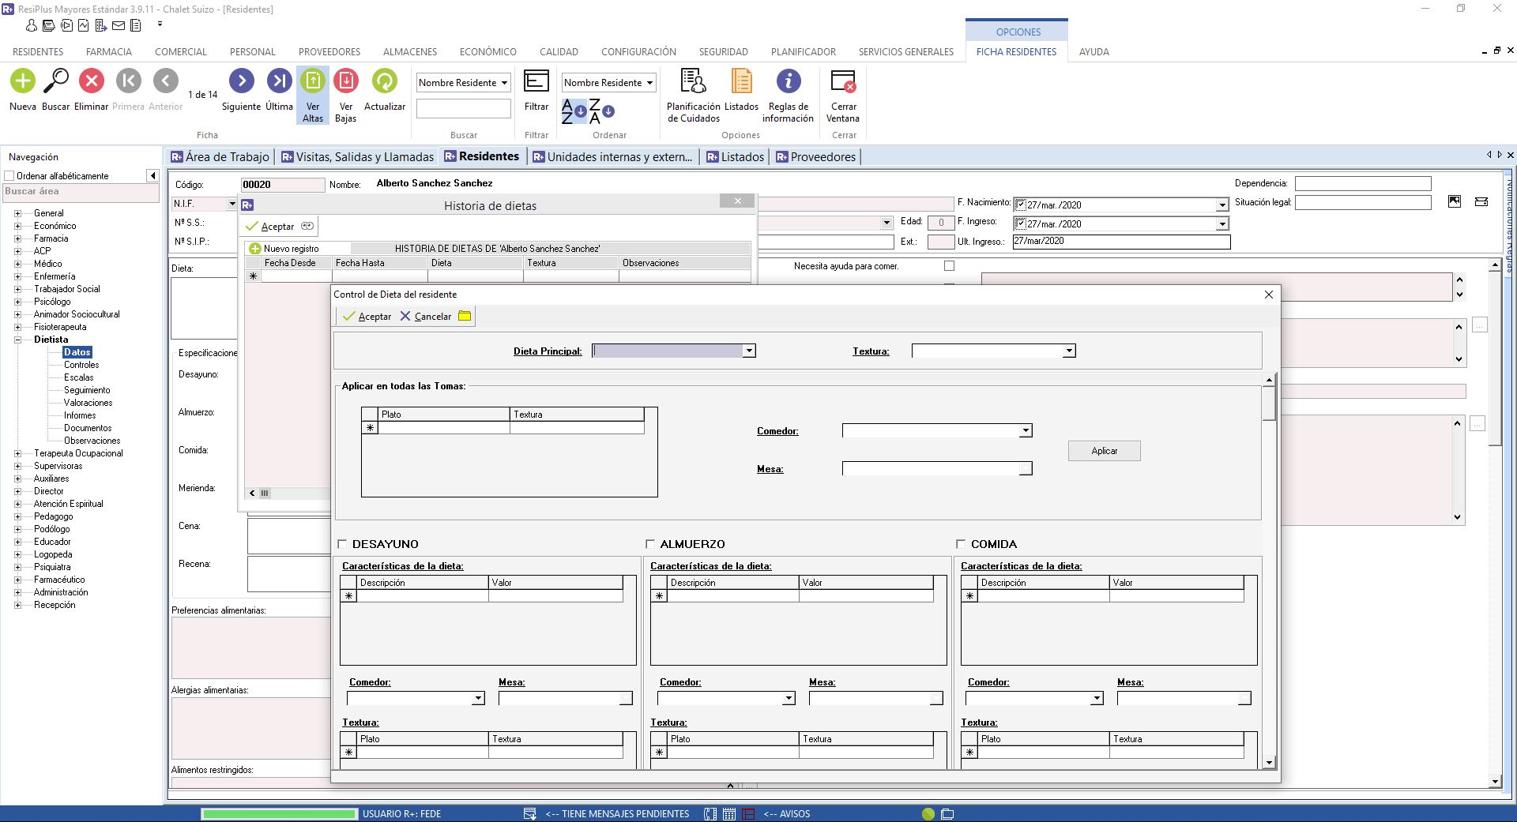Open the Filtrar tool
The width and height of the screenshot is (1517, 822).
[x=536, y=81]
